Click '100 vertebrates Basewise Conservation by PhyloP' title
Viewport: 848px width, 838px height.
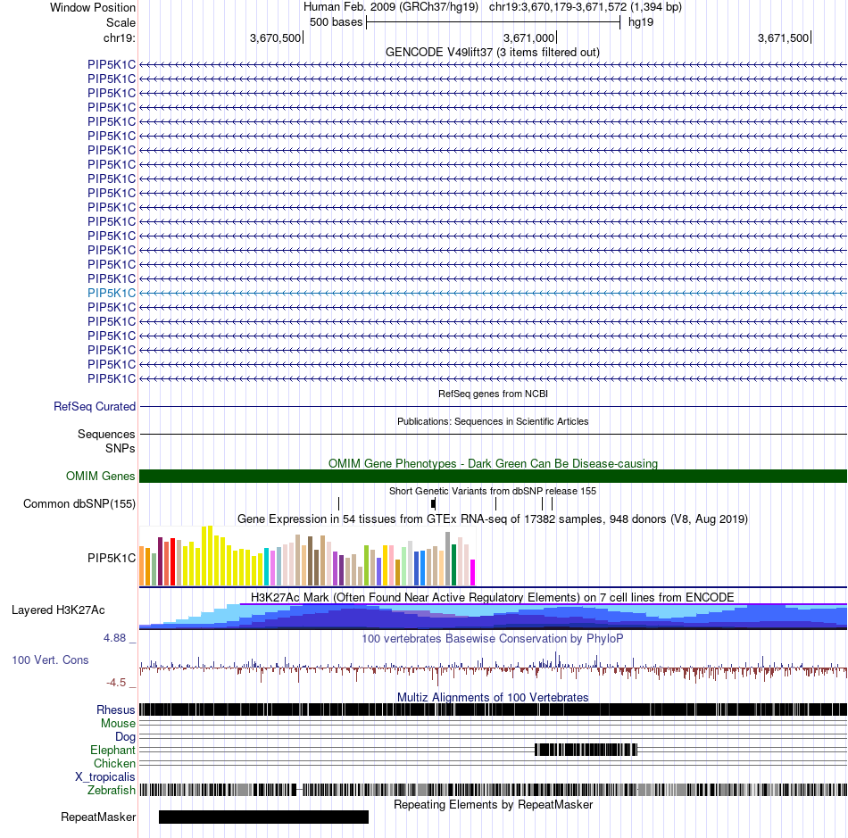(493, 638)
